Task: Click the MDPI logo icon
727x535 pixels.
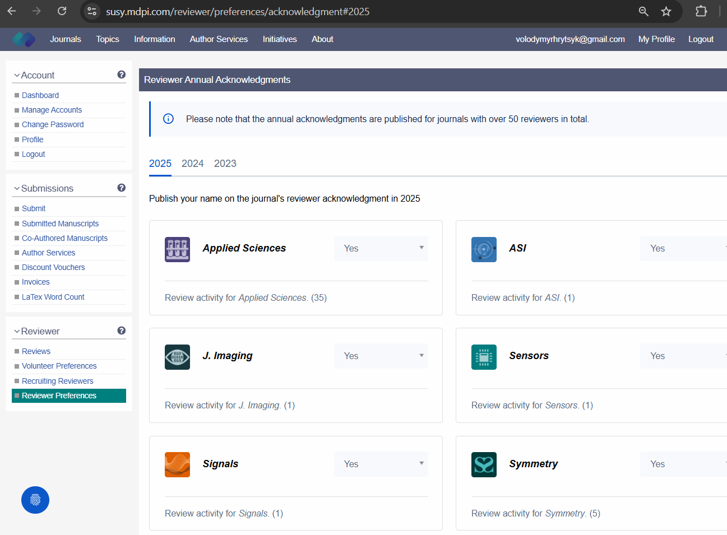Action: click(x=24, y=39)
